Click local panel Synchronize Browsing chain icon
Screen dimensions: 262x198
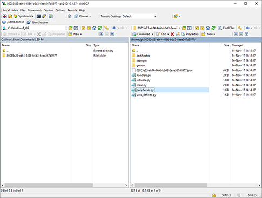click(x=106, y=28)
